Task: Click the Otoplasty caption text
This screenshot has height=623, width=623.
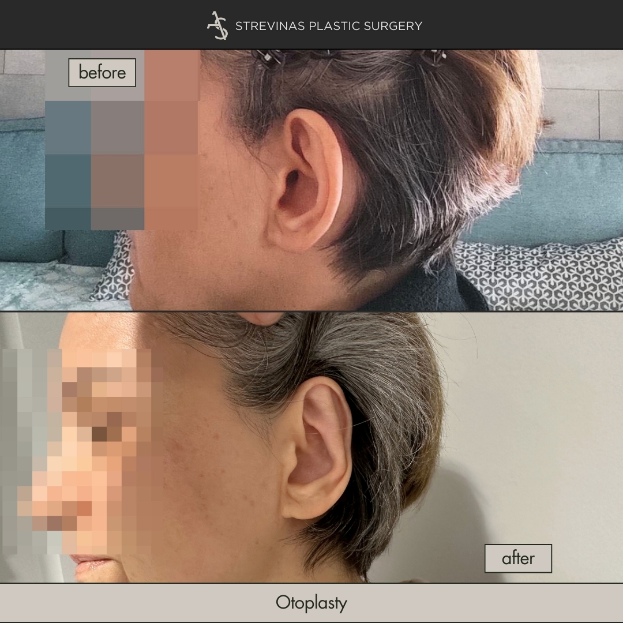Action: pos(311,603)
